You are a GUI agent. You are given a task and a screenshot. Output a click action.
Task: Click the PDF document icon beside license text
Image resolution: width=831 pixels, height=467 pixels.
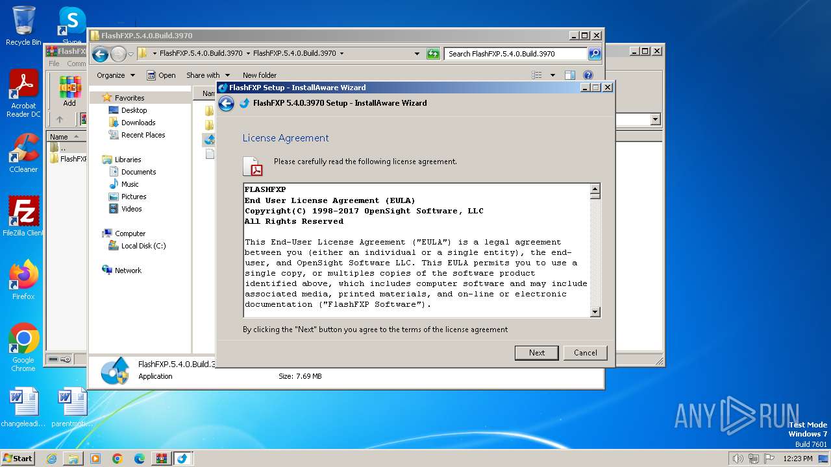click(x=253, y=166)
